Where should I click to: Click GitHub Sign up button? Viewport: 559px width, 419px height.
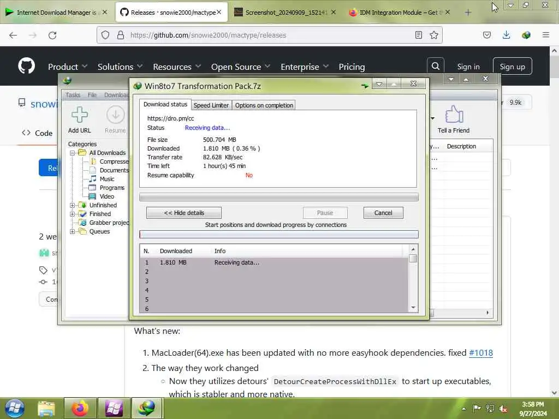(512, 66)
